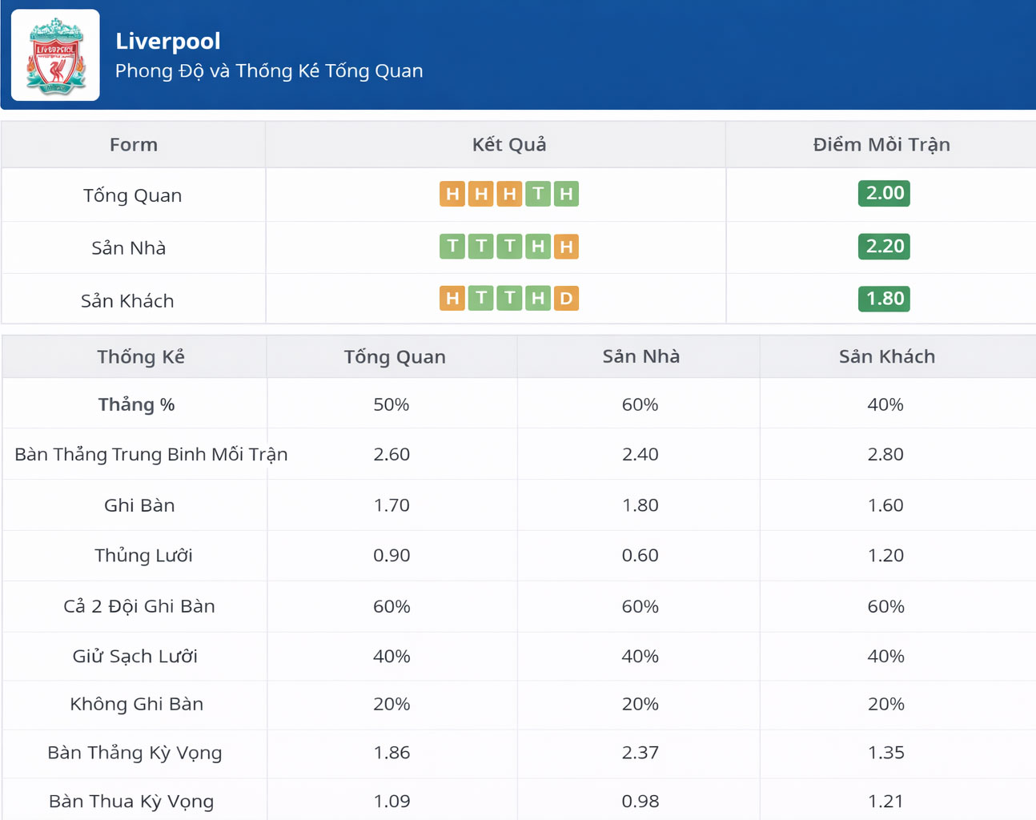Click the orange H badge in Sân Khách form row
1036x820 pixels.
452,299
